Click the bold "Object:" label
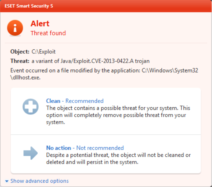Image resolution: width=212 pixels, height=187 pixels. point(20,52)
